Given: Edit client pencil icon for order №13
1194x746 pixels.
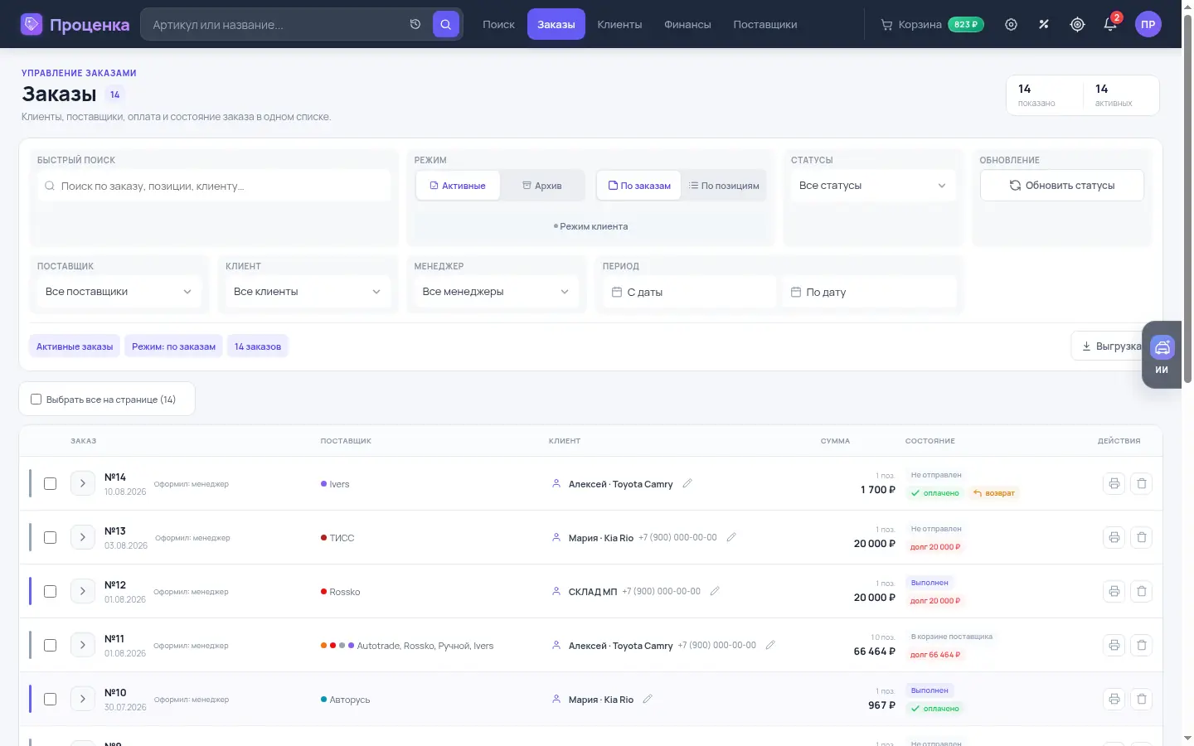Looking at the screenshot, I should point(731,537).
